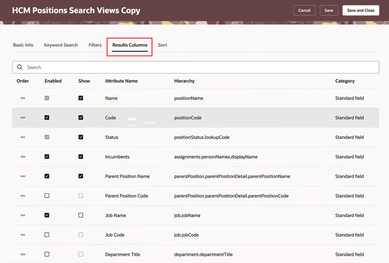
Task: Select the Results Columns tab
Action: point(130,45)
